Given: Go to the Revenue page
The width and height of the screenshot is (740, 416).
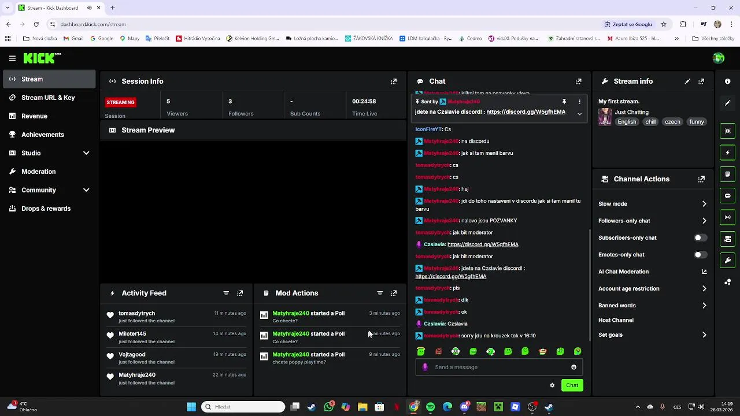Looking at the screenshot, I should point(49,116).
